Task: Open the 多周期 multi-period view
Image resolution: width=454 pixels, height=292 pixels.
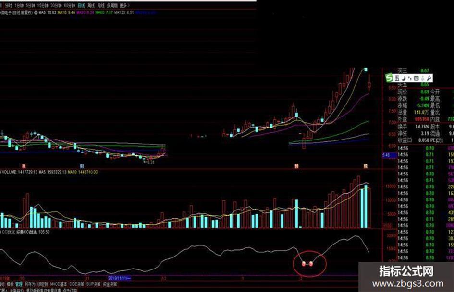Action: 112,5
